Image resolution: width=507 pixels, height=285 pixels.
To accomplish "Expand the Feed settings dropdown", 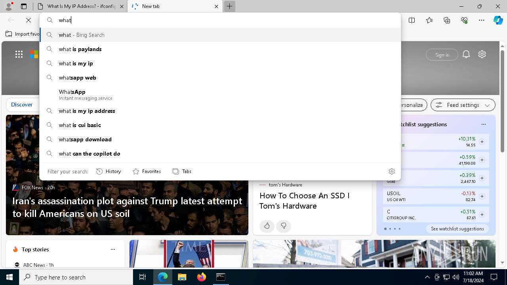I will tap(463, 105).
